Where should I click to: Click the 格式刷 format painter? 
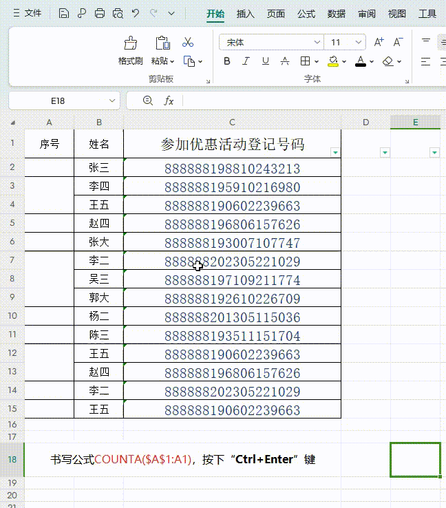131,50
